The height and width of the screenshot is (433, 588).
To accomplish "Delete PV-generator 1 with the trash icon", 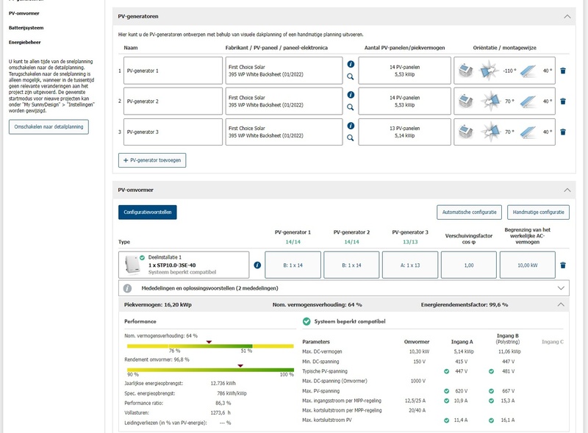I will [x=563, y=71].
